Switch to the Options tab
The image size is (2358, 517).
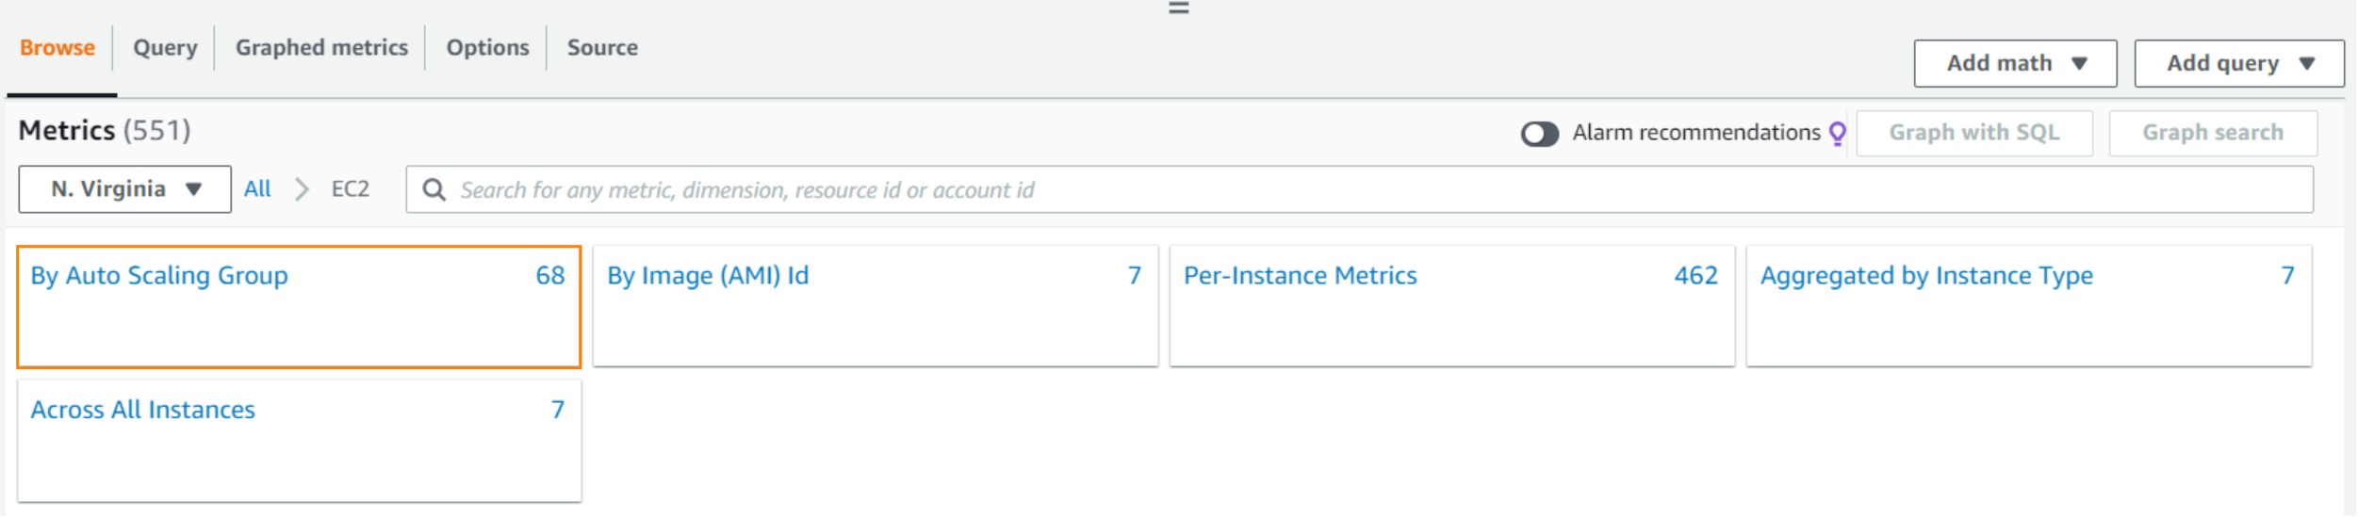point(487,48)
